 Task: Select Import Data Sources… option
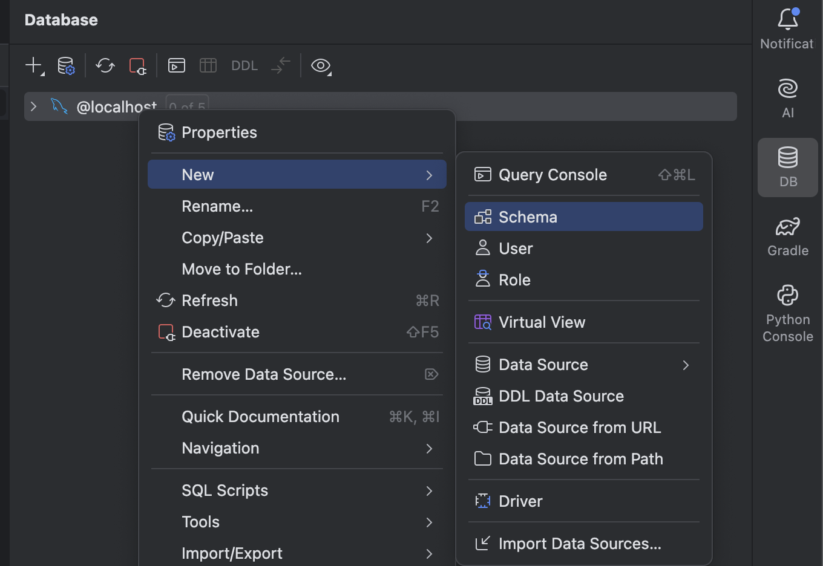(x=579, y=544)
